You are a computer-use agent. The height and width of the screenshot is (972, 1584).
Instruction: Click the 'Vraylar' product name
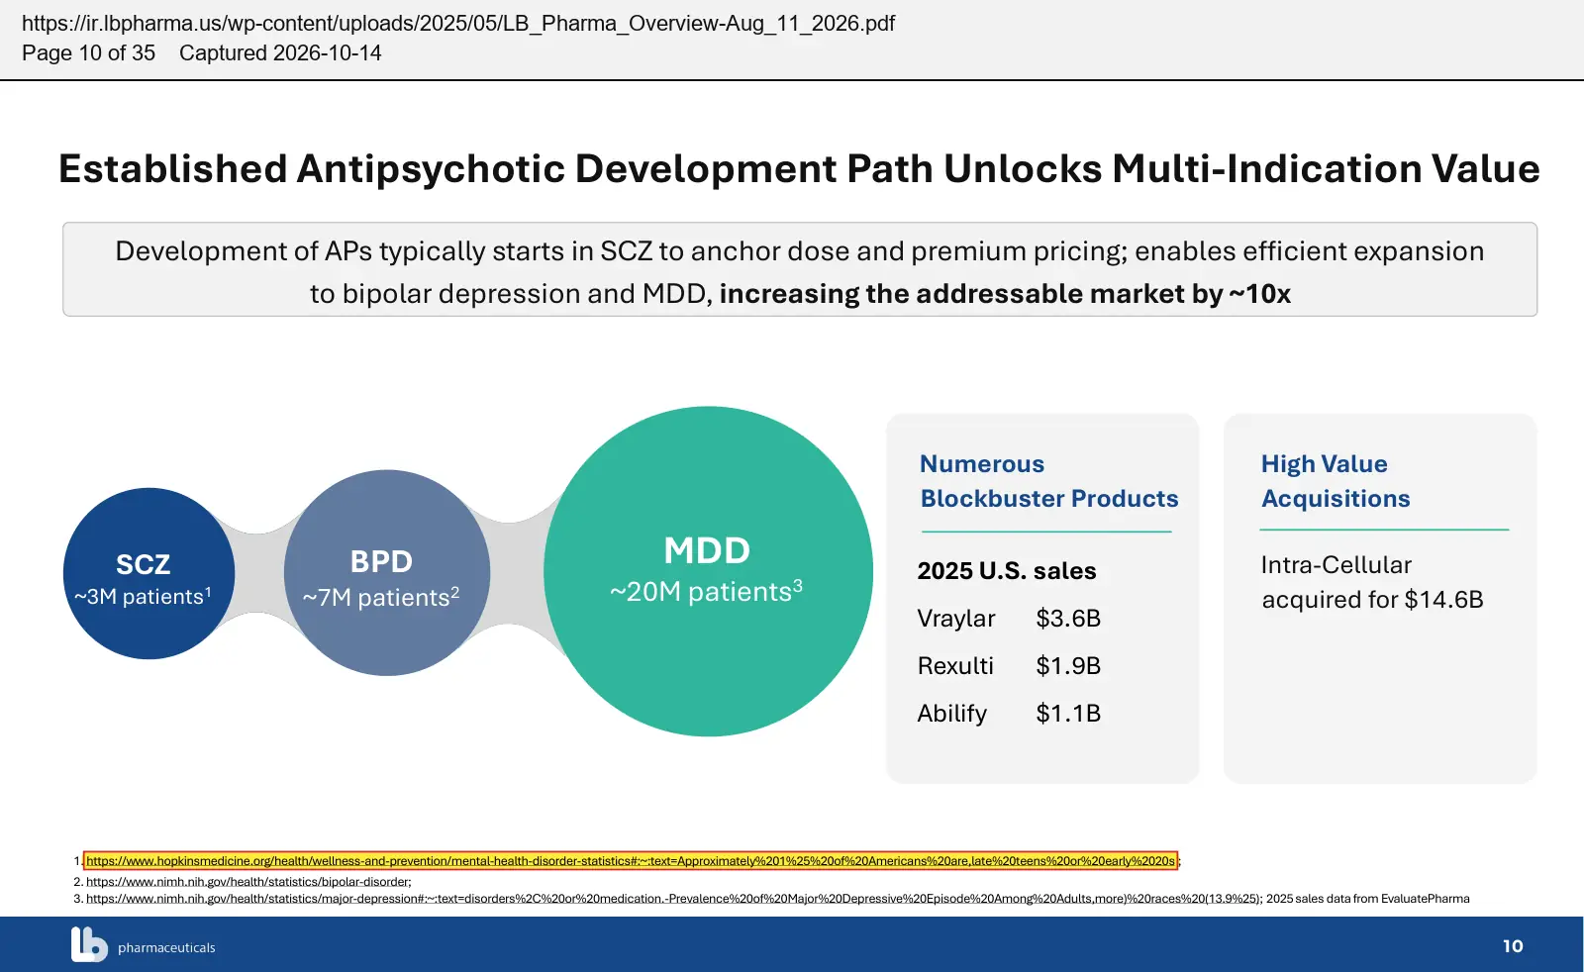(x=956, y=619)
